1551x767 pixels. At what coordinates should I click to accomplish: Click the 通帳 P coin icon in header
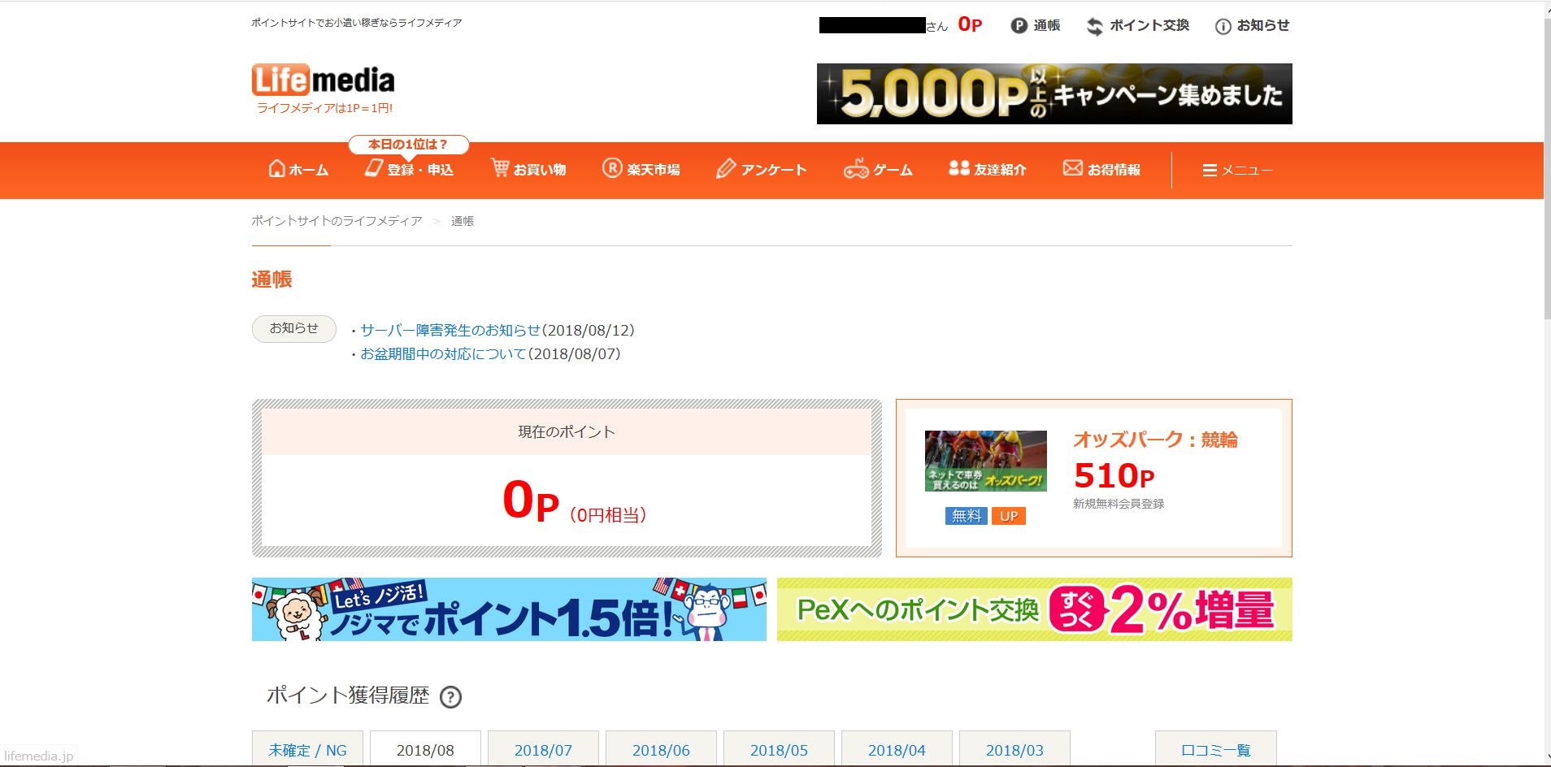[1019, 26]
